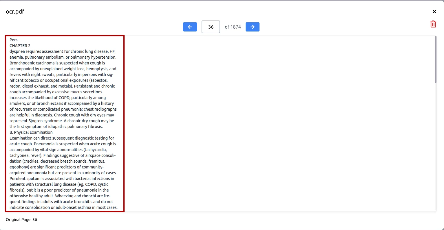Click line 'increases the likelihood of COPD'
The height and width of the screenshot is (230, 444).
[58, 98]
